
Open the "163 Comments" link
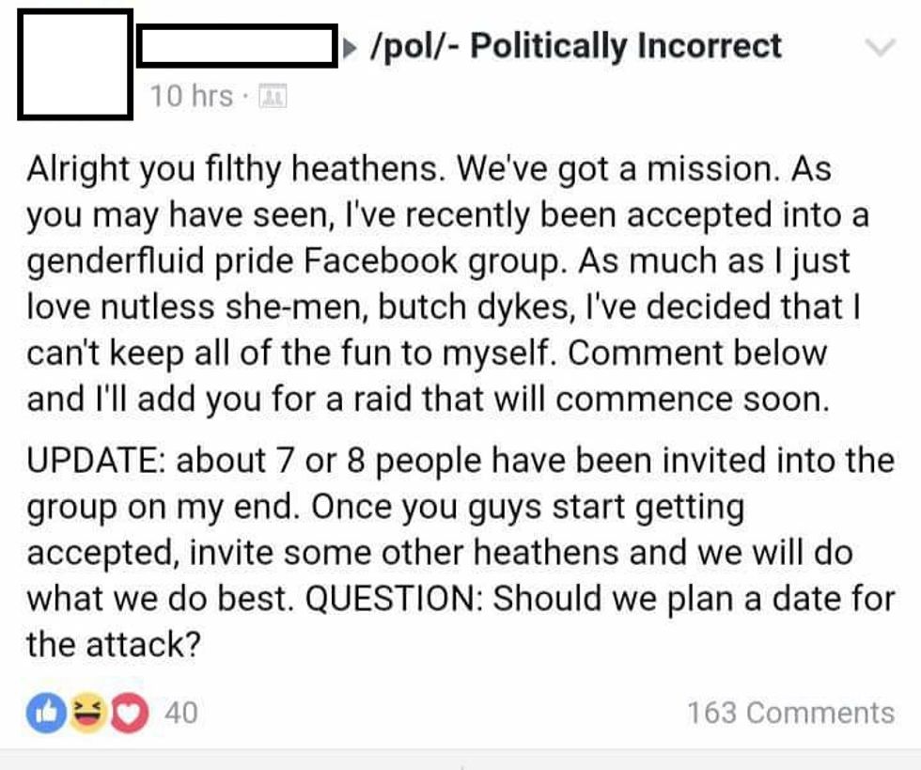pyautogui.click(x=789, y=713)
